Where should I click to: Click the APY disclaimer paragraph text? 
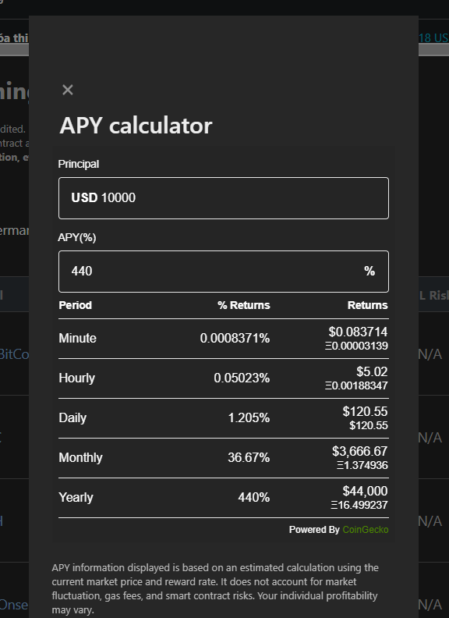click(215, 589)
